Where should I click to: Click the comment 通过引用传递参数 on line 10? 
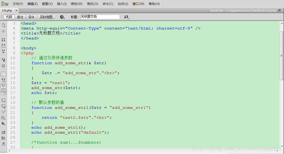point(55,58)
